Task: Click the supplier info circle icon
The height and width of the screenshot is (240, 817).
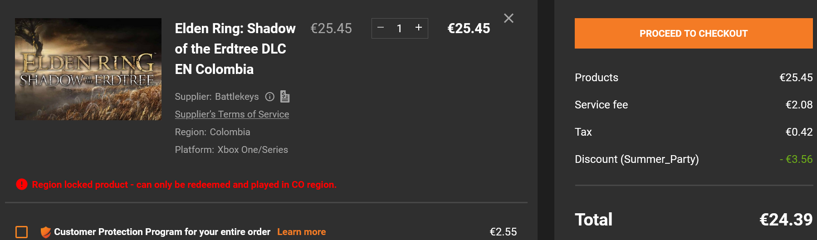Action: click(270, 97)
